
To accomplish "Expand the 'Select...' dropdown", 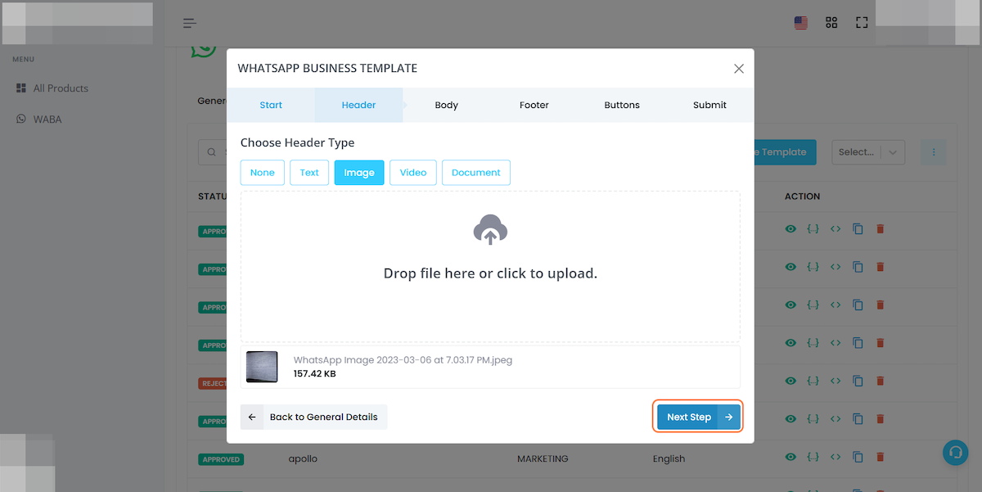I will pyautogui.click(x=868, y=151).
